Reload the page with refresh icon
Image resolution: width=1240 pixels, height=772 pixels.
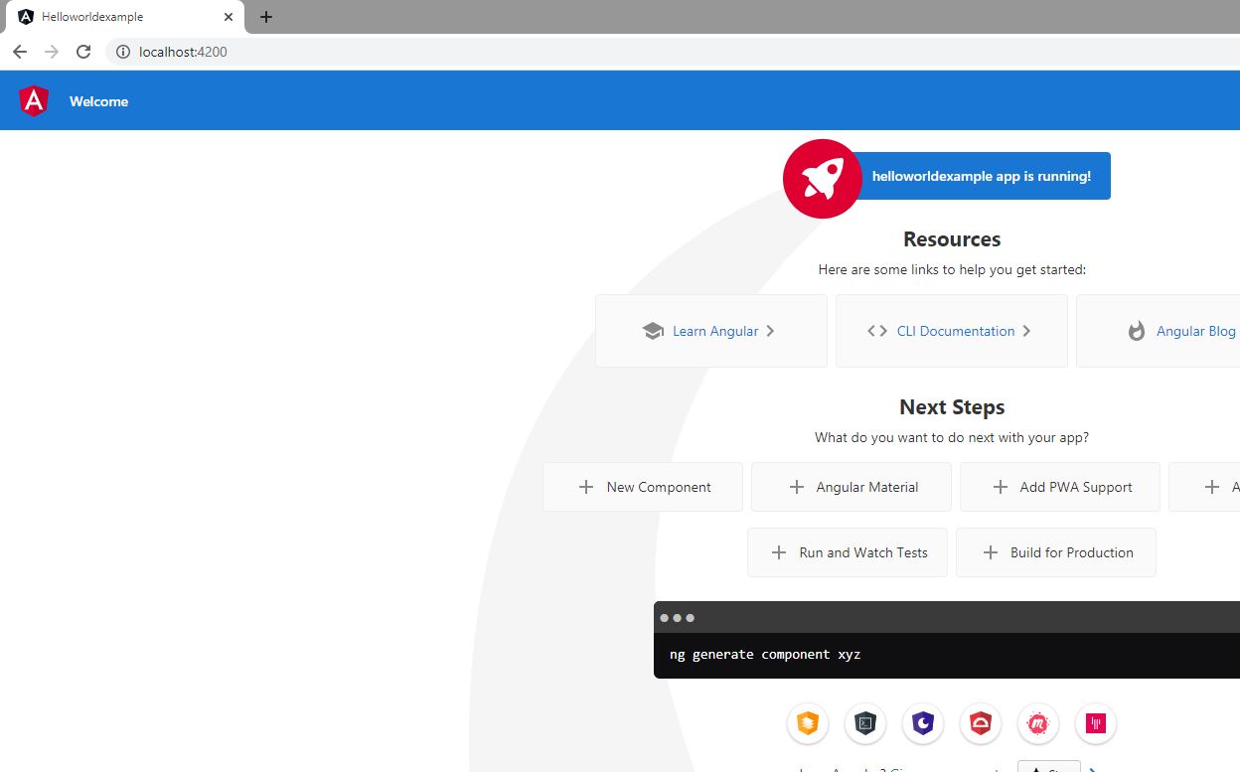pos(83,52)
